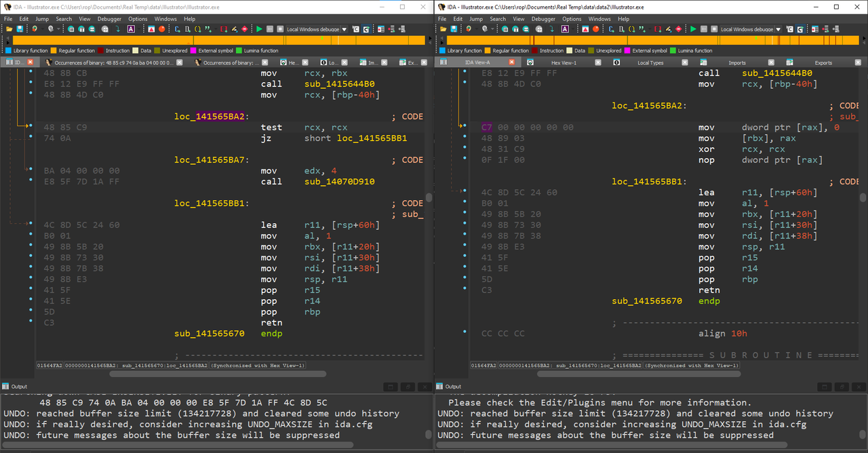868x453 pixels.
Task: Click the red breakpoint circle icon in left toolbar
Action: [161, 29]
